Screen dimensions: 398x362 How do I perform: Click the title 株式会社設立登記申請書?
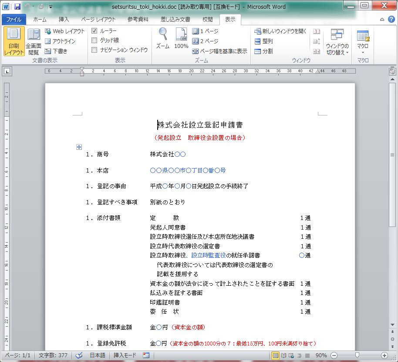(x=200, y=125)
